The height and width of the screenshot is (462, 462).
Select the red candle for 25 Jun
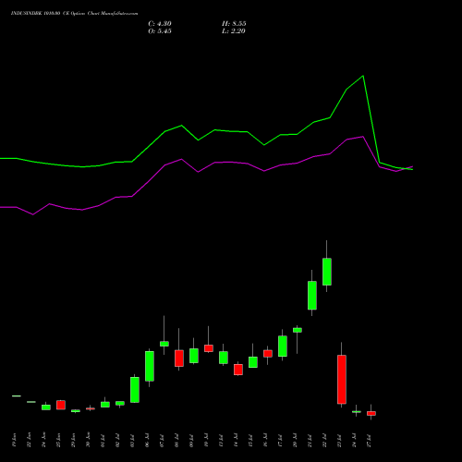pyautogui.click(x=61, y=405)
